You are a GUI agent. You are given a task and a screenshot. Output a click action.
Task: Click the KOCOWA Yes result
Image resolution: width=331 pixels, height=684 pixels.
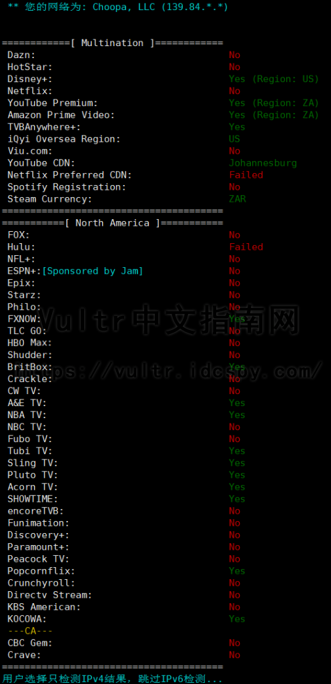pos(238,619)
